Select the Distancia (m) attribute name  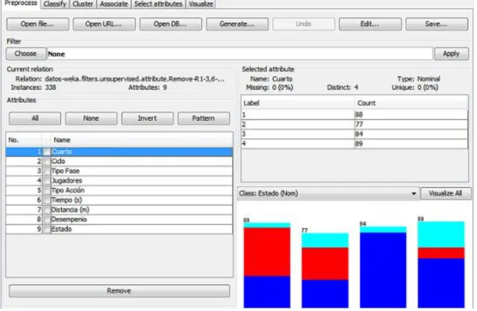pyautogui.click(x=70, y=210)
